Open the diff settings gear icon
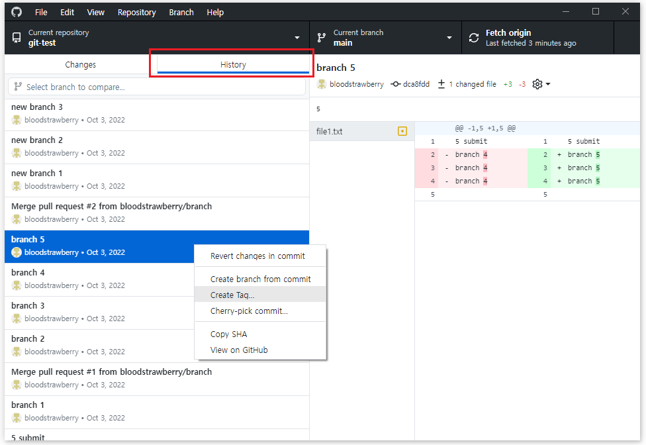 click(537, 84)
